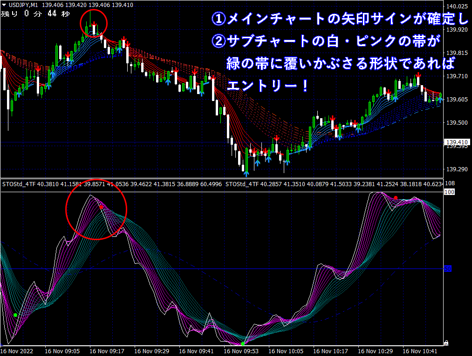Click the 139.500 price axis label
The width and height of the screenshot is (472, 356).
pyautogui.click(x=457, y=122)
